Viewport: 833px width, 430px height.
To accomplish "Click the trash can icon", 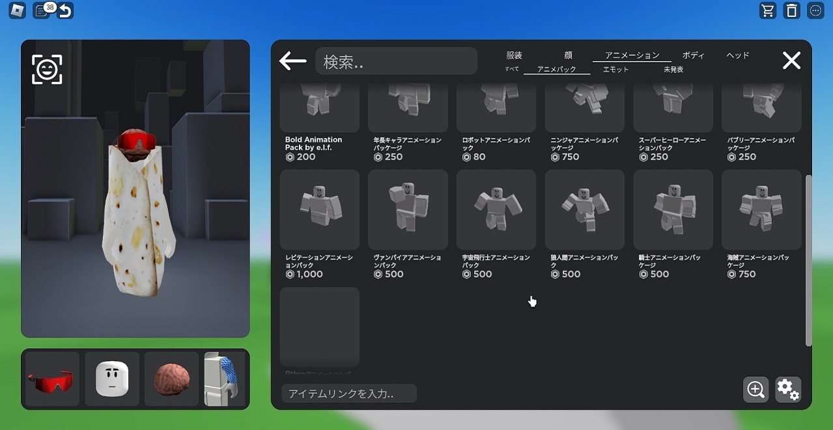I will point(791,10).
